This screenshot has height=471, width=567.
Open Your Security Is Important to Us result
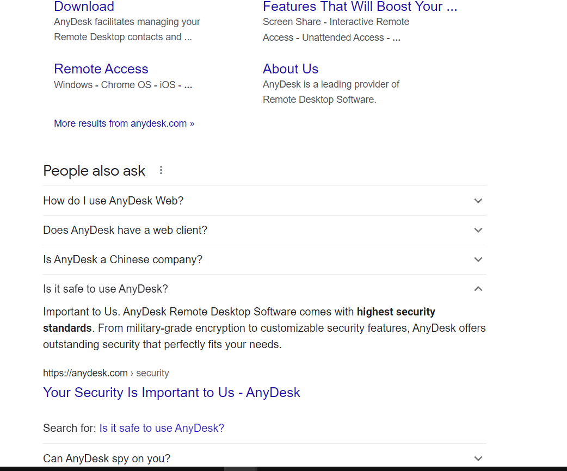click(171, 393)
